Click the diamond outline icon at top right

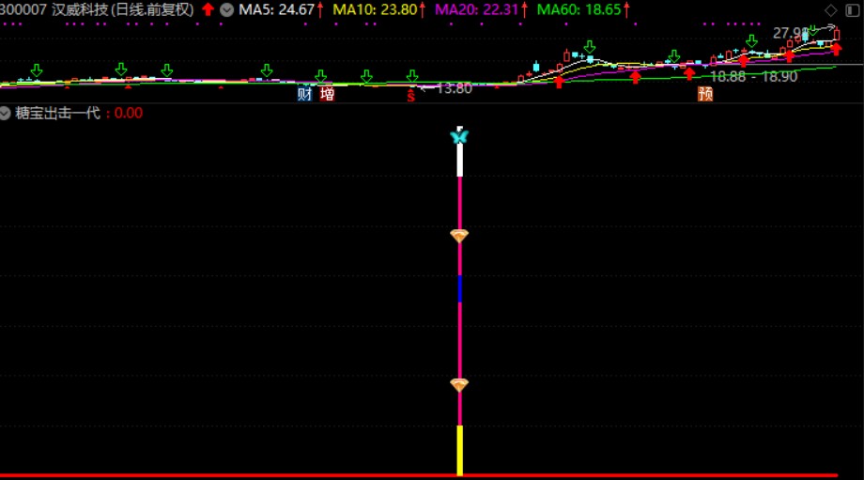point(831,10)
